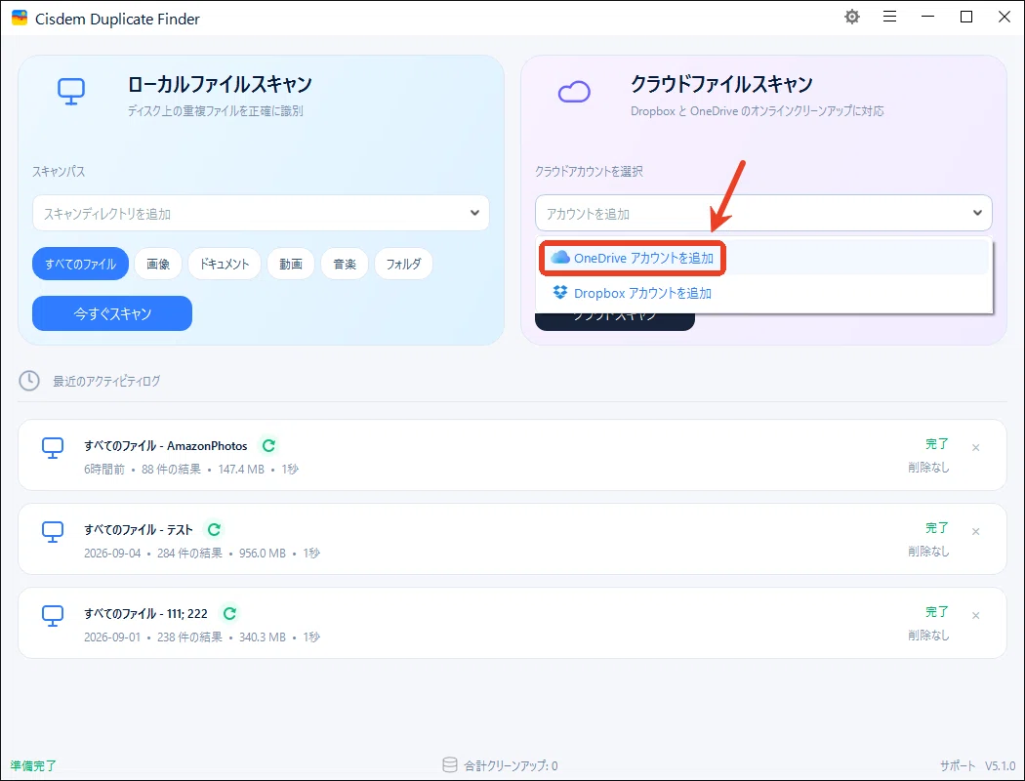The image size is (1025, 781).
Task: Click the Cisdem Duplicate Finder app logo
Action: coord(20,18)
